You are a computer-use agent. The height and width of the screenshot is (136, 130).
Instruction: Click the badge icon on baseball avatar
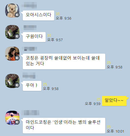(17, 122)
